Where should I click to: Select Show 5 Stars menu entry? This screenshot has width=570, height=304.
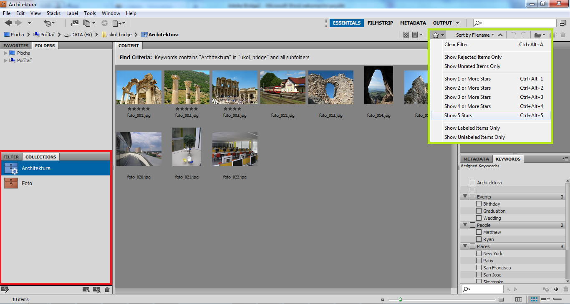(x=458, y=116)
